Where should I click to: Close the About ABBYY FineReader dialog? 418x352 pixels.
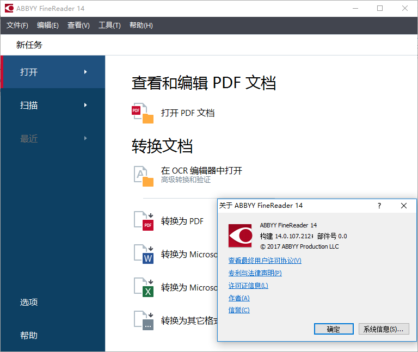tap(404, 206)
